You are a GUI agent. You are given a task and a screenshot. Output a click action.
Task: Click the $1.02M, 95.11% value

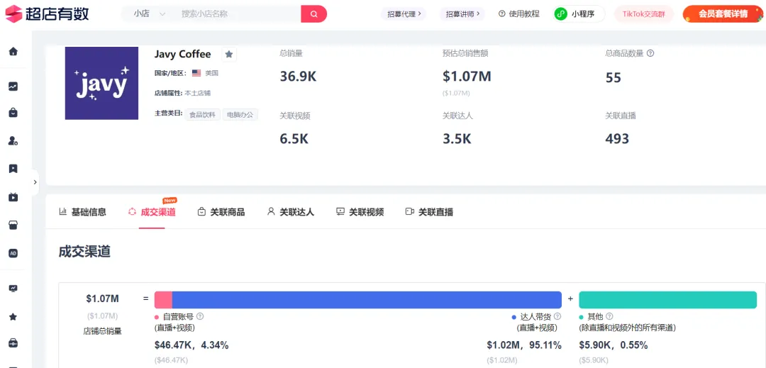(524, 345)
